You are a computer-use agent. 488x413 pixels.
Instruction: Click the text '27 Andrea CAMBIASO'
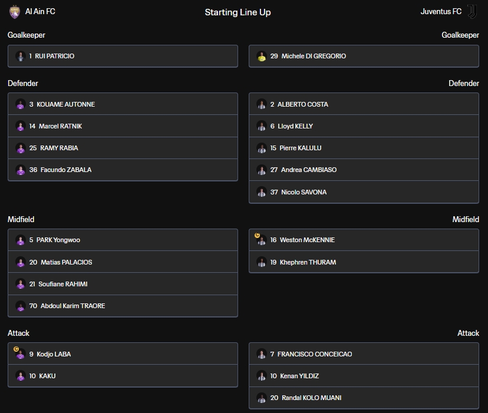coord(304,170)
